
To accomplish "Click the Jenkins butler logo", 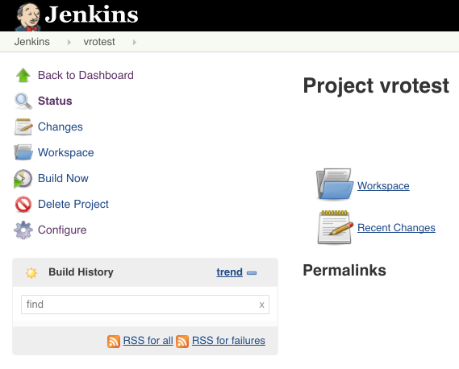I will [27, 17].
